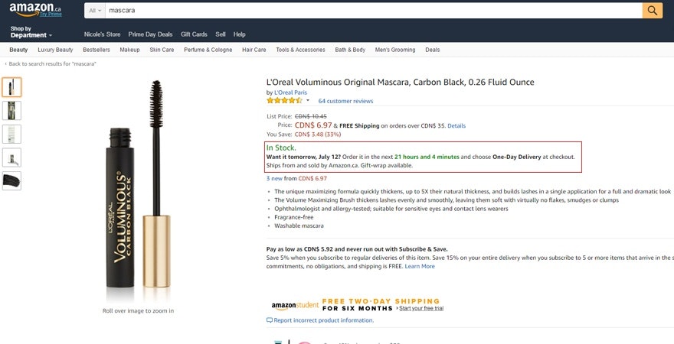Open the All search category dropdown
Image resolution: width=674 pixels, height=344 pixels.
[x=95, y=11]
